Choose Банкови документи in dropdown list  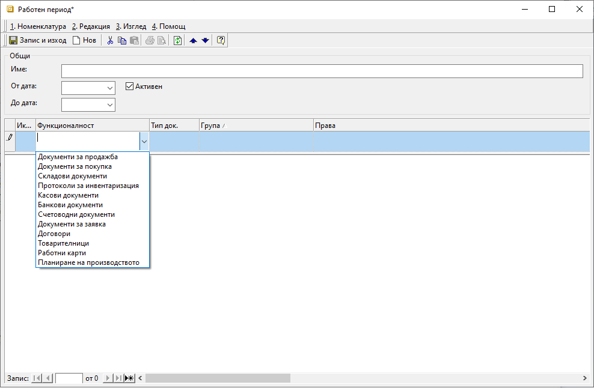pyautogui.click(x=70, y=205)
